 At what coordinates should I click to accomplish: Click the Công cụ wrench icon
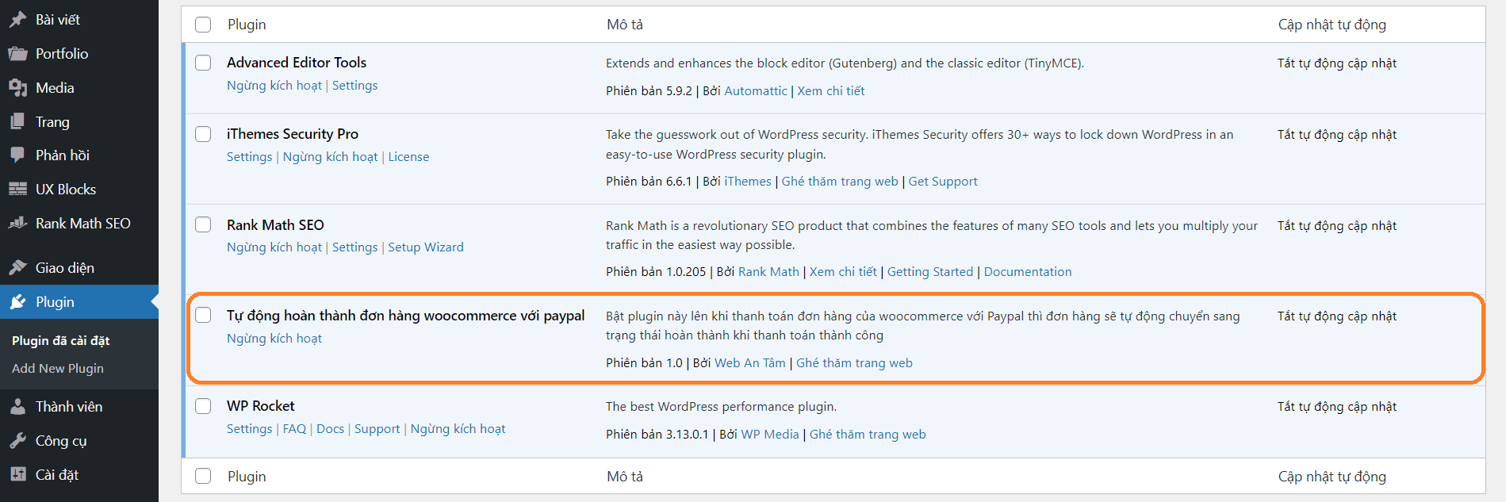point(17,441)
